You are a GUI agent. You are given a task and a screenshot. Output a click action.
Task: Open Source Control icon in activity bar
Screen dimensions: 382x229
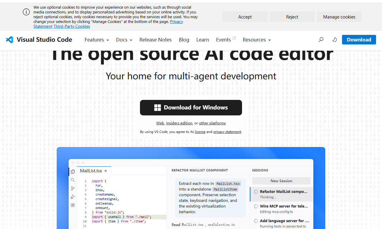pyautogui.click(x=73, y=188)
